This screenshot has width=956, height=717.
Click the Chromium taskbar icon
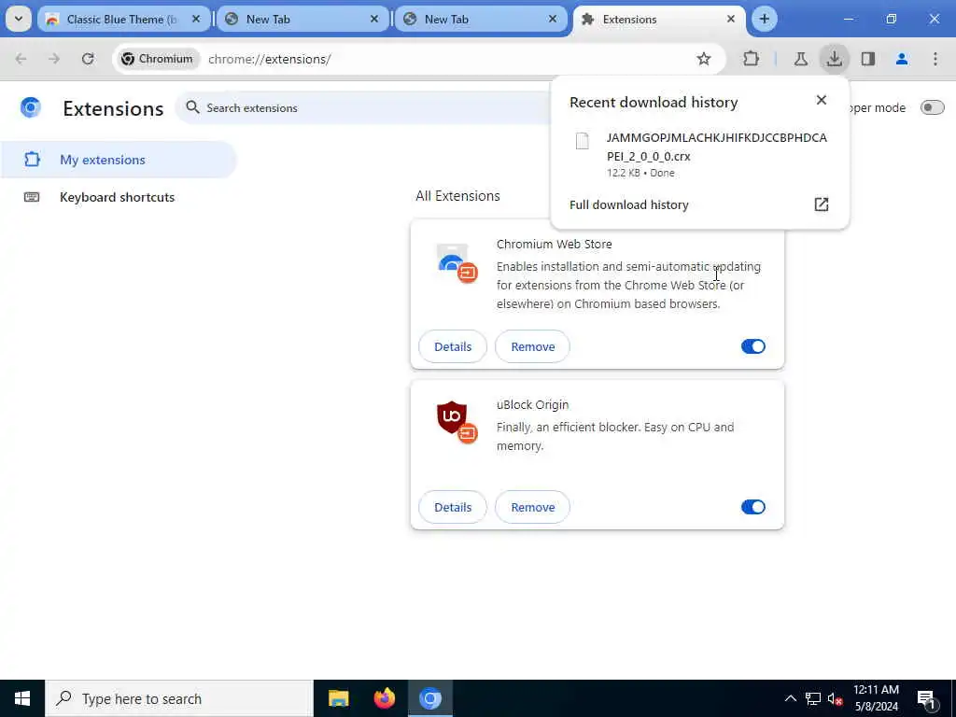[429, 698]
